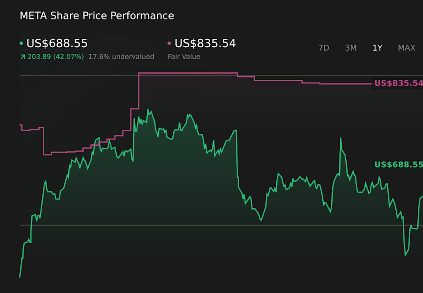Click the US$835.54 axis price tag
This screenshot has width=423, height=293.
[398, 83]
